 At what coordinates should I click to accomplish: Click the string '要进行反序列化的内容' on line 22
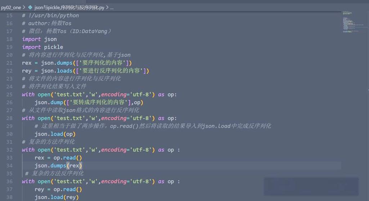(111, 71)
